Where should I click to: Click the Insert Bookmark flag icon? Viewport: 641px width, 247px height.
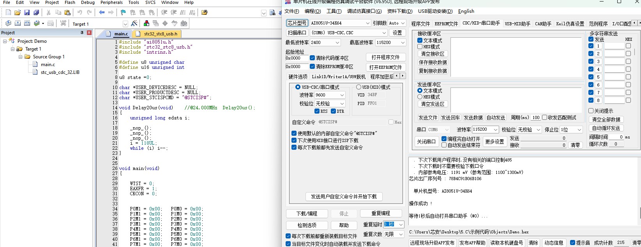click(x=123, y=12)
